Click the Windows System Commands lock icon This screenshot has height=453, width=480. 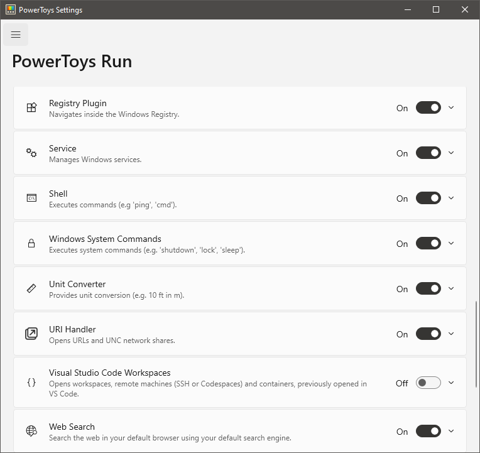[31, 243]
